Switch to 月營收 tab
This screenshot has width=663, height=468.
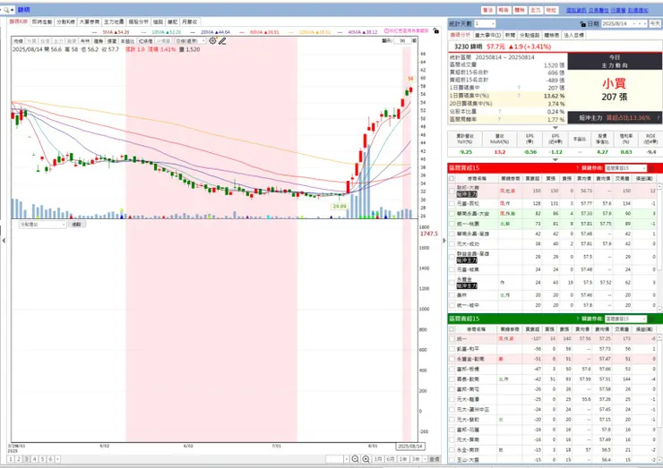(x=189, y=21)
